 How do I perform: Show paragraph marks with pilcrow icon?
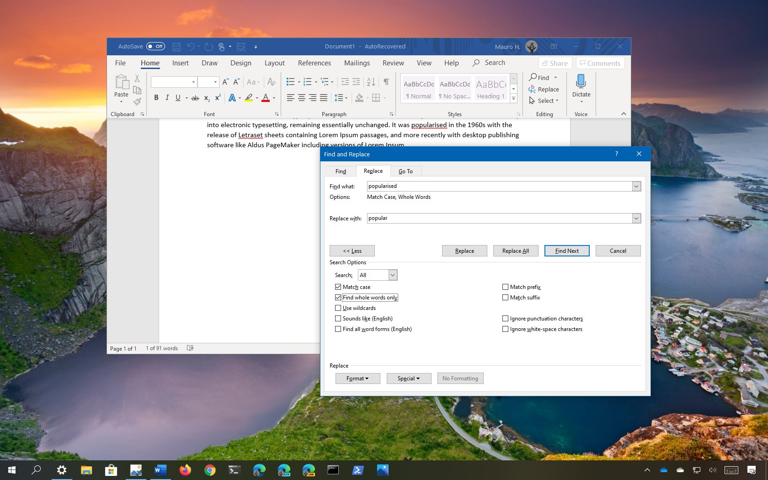(386, 82)
